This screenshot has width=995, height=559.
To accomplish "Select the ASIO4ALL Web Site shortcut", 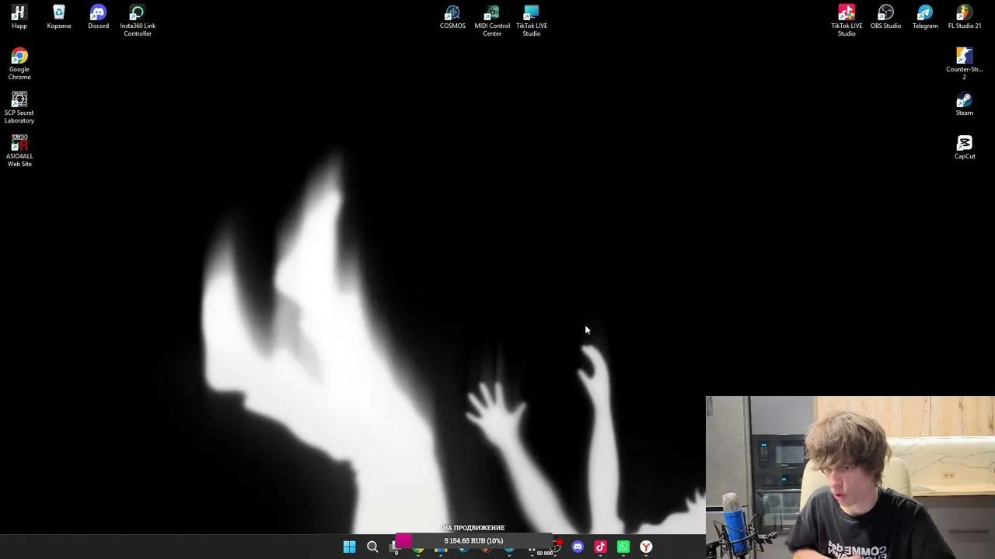I will tap(19, 151).
